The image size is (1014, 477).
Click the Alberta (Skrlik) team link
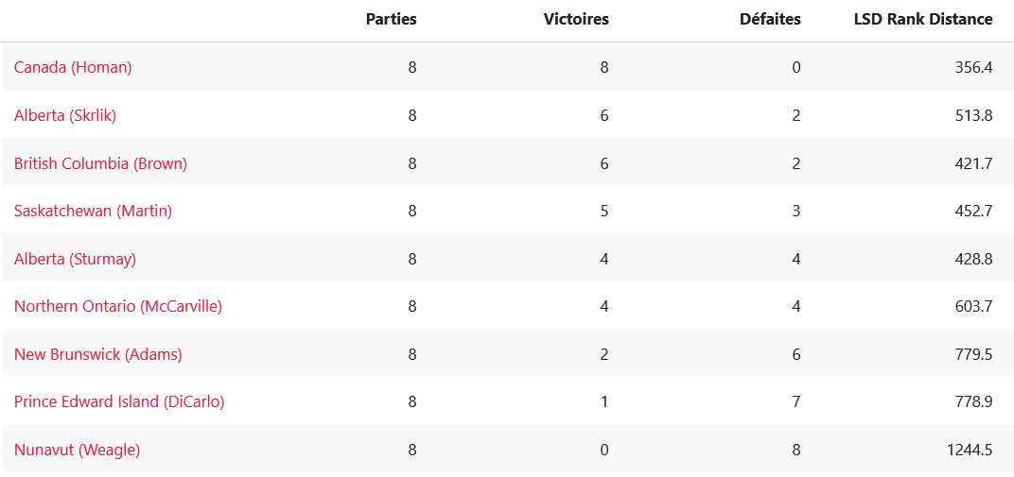(65, 115)
